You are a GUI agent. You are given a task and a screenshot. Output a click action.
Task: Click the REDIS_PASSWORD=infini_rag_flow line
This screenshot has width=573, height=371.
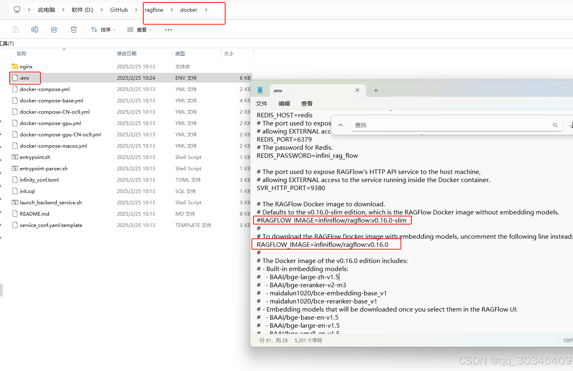(x=307, y=155)
